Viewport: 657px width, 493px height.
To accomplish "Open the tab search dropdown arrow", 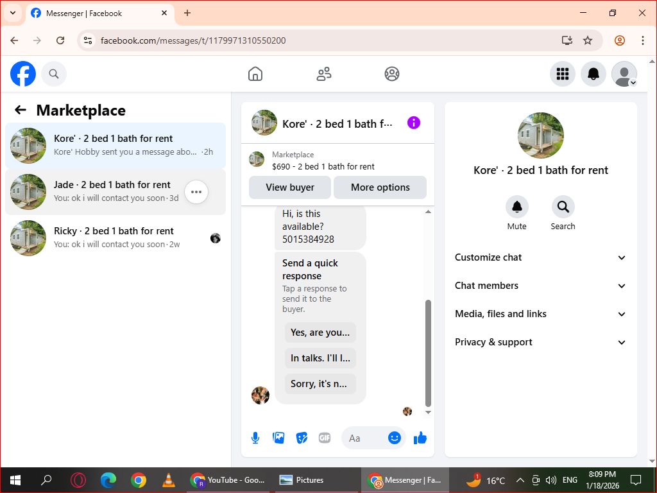I will click(13, 13).
